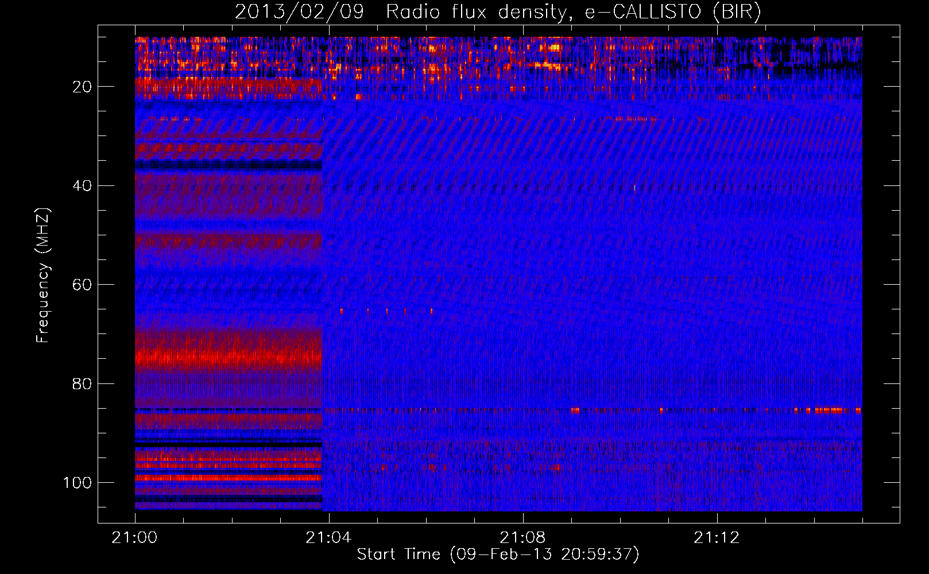Click the plot title 'Radio flux density, e-CALLISTO (BIR)'
The image size is (929, 574).
tap(573, 12)
